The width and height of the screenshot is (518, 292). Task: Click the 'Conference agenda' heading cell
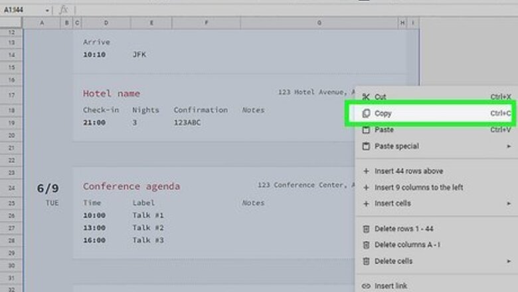click(131, 186)
